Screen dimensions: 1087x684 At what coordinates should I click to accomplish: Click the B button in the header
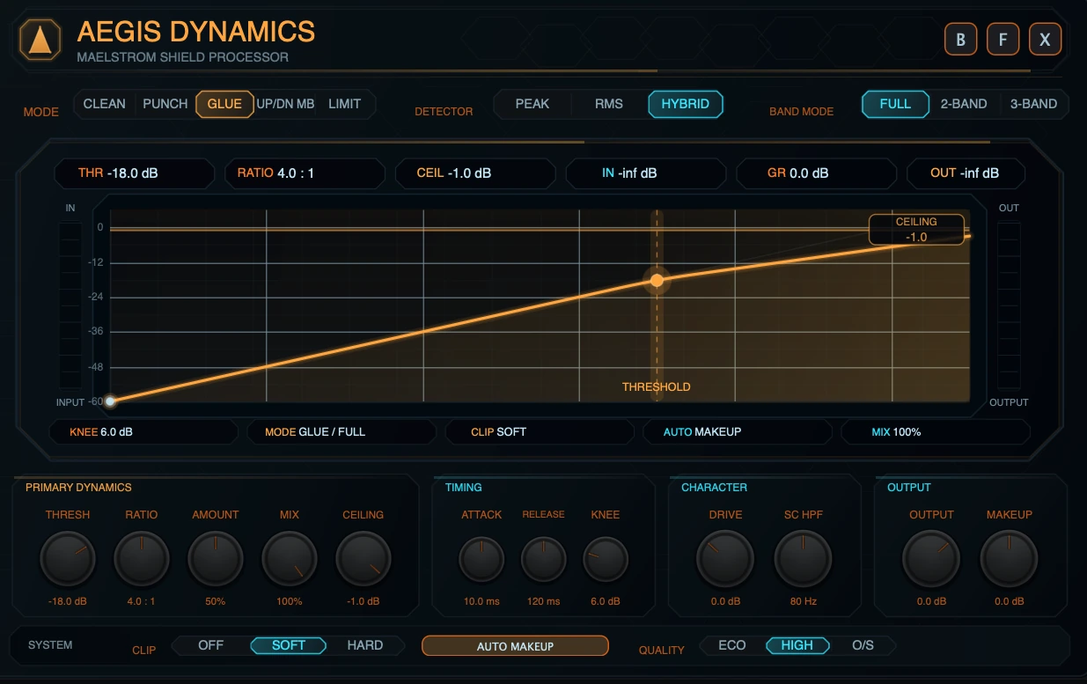pyautogui.click(x=960, y=40)
